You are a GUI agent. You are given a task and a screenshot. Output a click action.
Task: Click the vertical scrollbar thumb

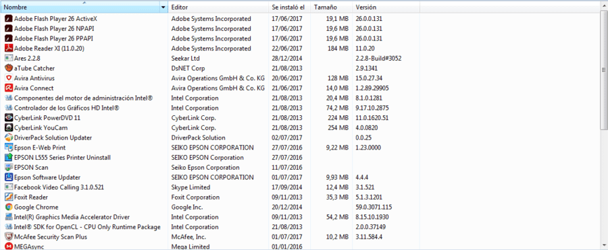[x=604, y=69]
